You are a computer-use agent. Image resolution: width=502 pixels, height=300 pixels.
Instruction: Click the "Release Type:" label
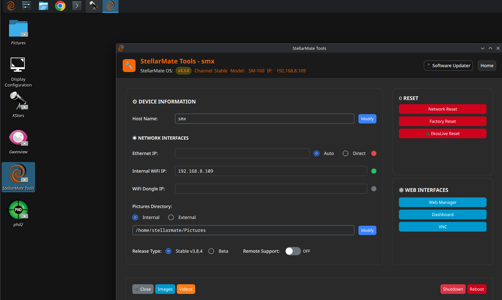click(x=147, y=251)
